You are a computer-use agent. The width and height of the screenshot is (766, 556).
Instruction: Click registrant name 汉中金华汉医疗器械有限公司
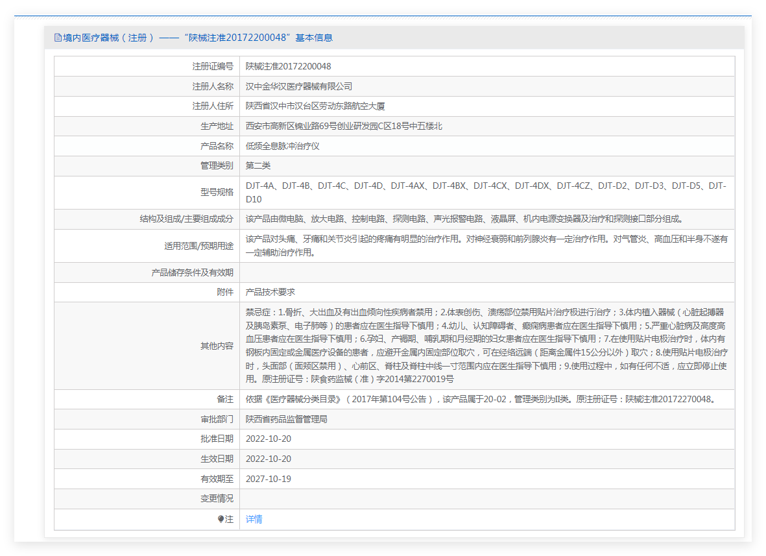(298, 86)
